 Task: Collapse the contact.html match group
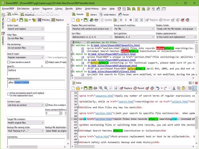pyautogui.click(x=72, y=60)
